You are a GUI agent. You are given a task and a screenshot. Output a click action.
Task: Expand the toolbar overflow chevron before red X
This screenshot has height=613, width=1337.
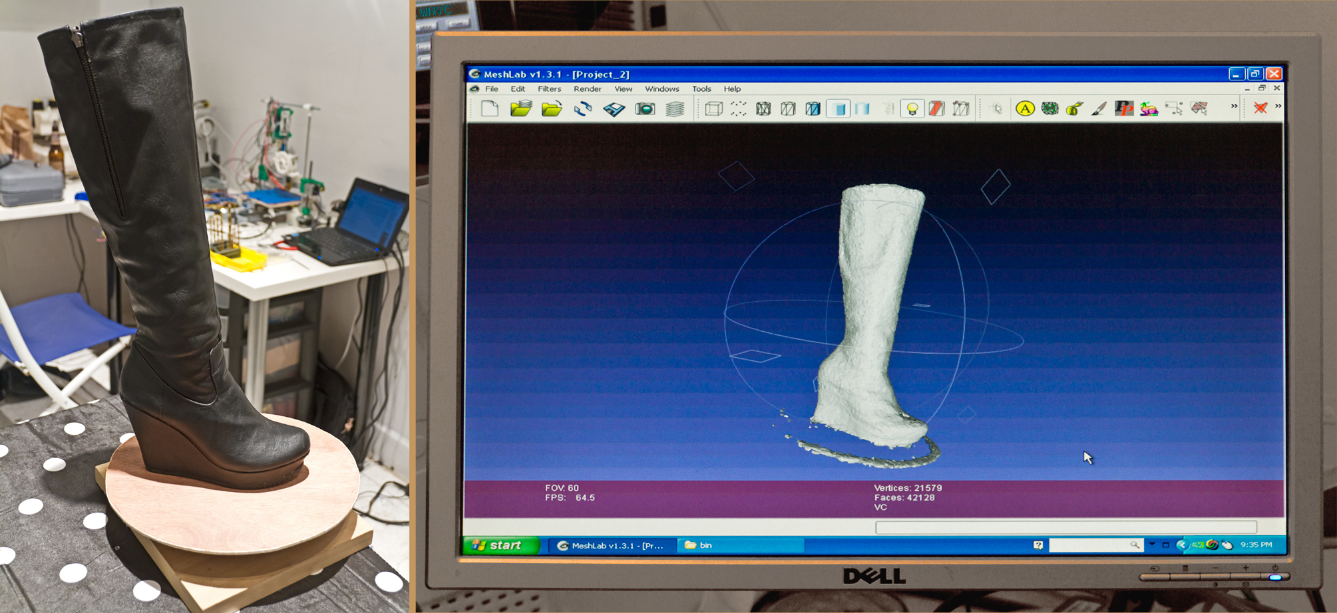1235,106
